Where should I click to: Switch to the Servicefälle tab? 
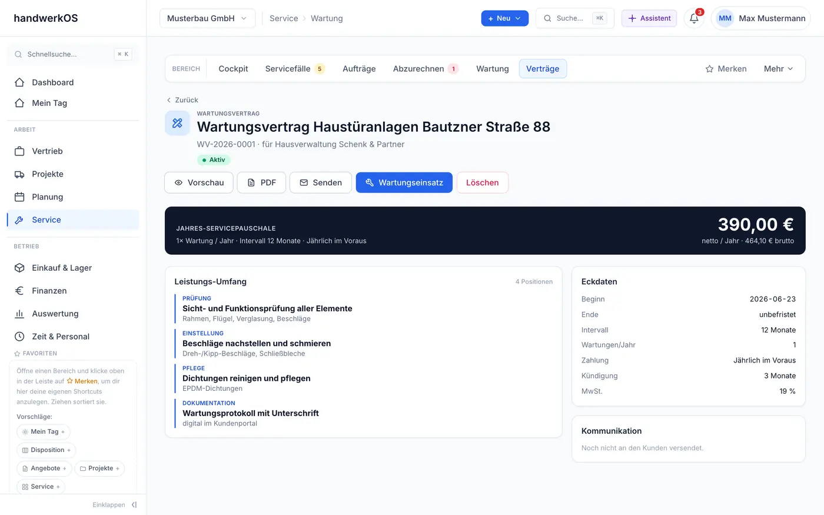coord(295,69)
